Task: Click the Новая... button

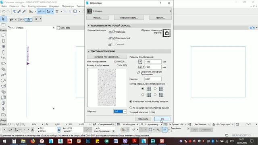Action: coord(98,18)
